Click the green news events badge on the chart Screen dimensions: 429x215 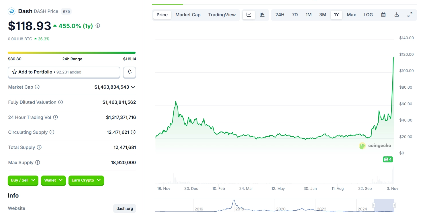(388, 159)
